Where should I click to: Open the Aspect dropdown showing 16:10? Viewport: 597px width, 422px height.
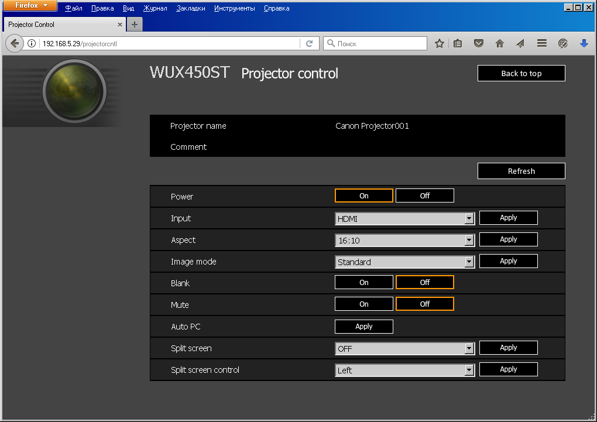click(x=404, y=241)
